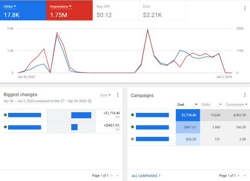Screen dimensions: 250x181
Task: Open the Campaigns Conversions column dropdown
Action: [x=237, y=105]
